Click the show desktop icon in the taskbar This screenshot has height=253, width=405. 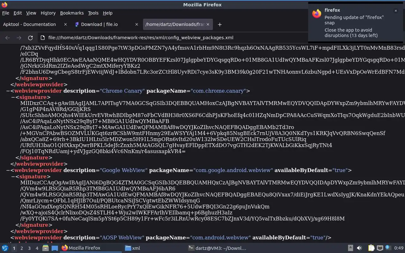tap(55, 248)
